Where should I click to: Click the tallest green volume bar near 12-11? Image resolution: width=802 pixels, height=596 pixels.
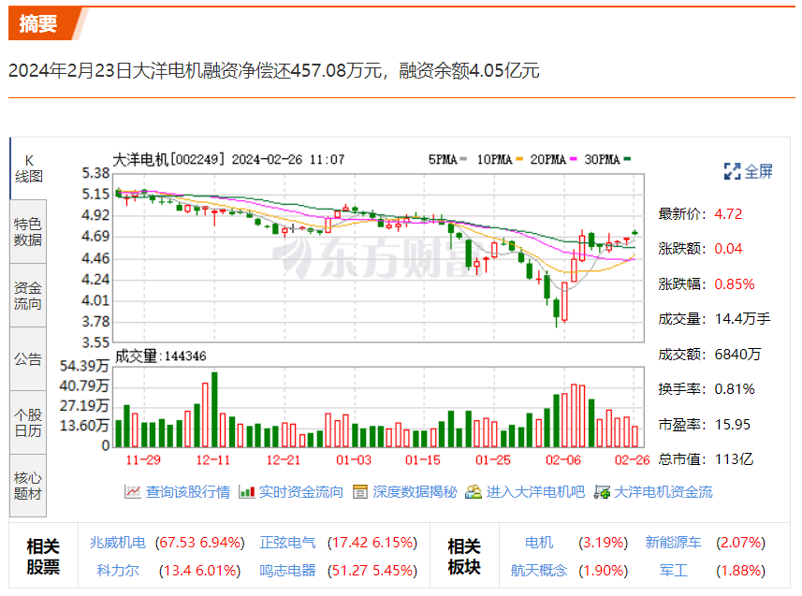214,410
